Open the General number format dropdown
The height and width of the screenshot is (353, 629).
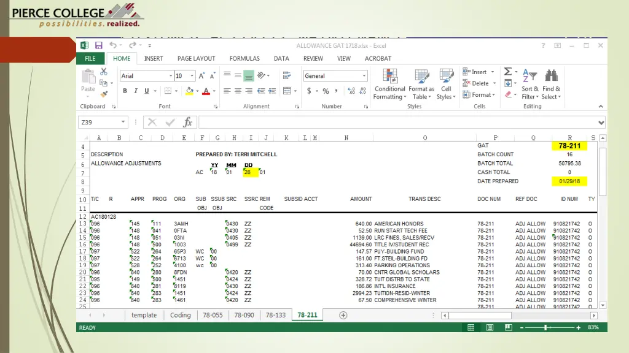[x=364, y=75]
